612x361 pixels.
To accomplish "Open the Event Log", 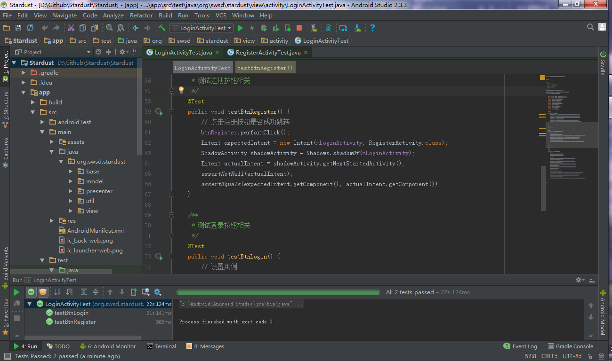I will (520, 346).
